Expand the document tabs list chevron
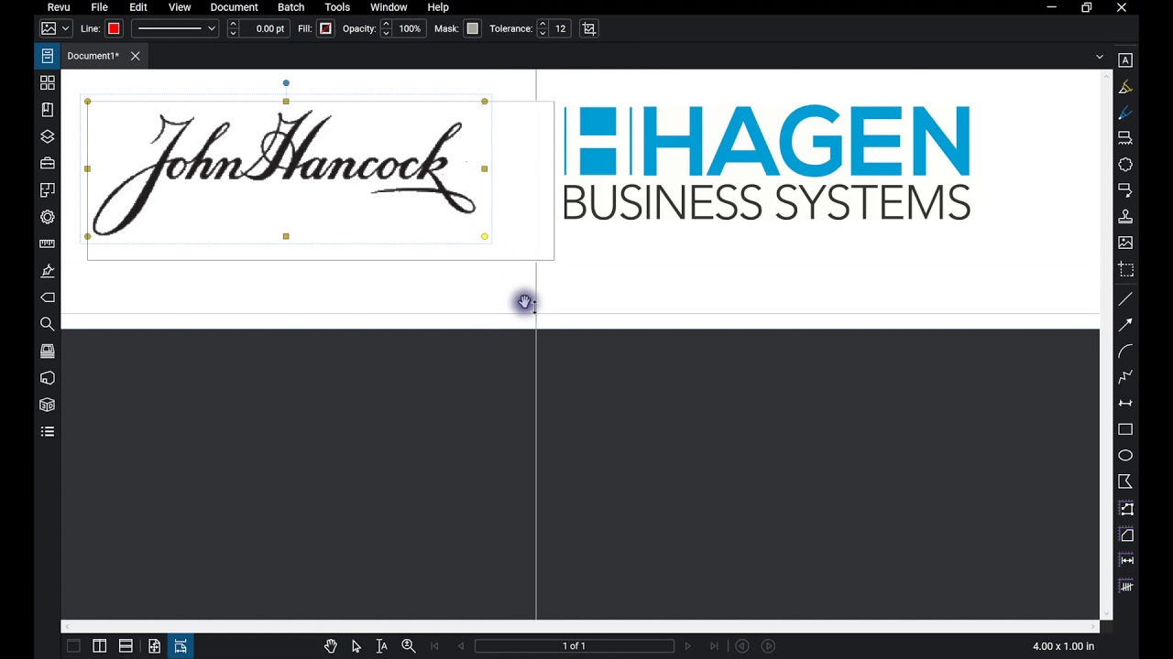This screenshot has width=1173, height=659. (1100, 57)
